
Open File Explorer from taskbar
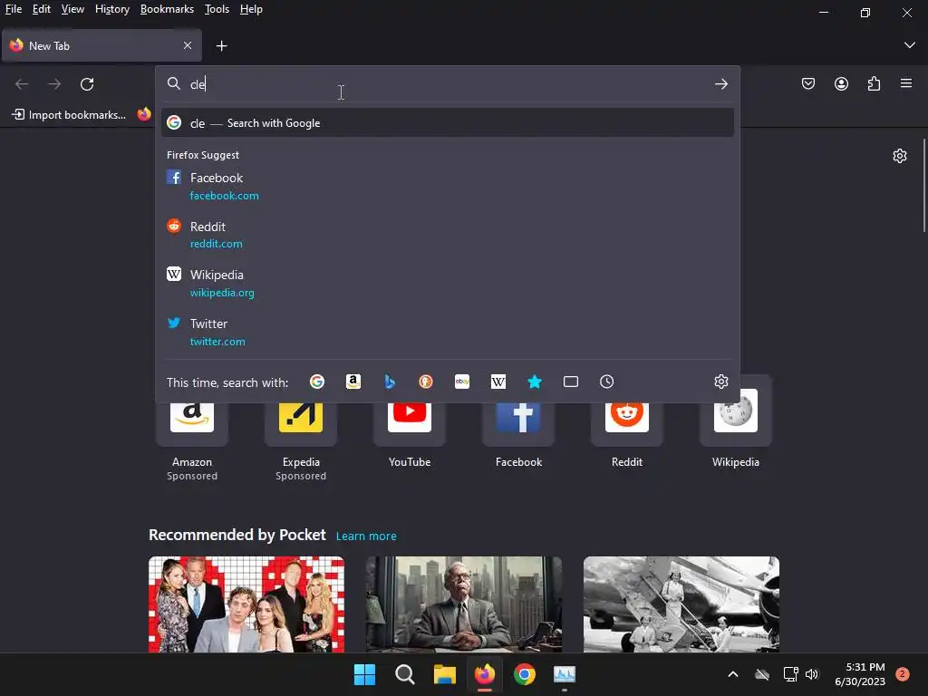coord(444,674)
